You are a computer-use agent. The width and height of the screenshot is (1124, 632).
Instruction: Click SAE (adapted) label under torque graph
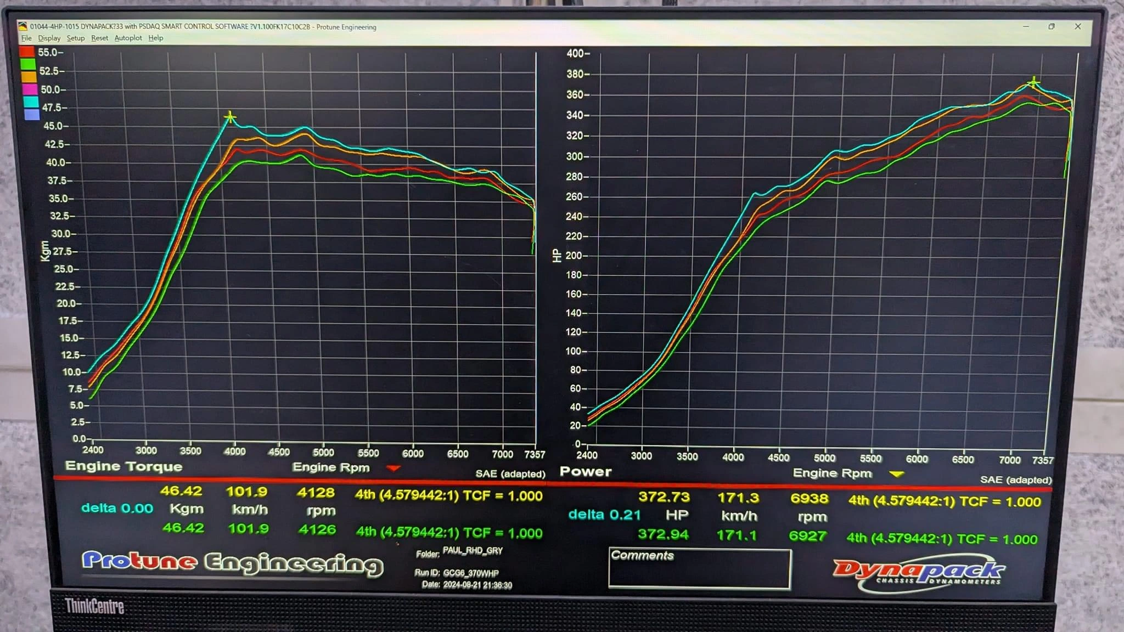(510, 474)
